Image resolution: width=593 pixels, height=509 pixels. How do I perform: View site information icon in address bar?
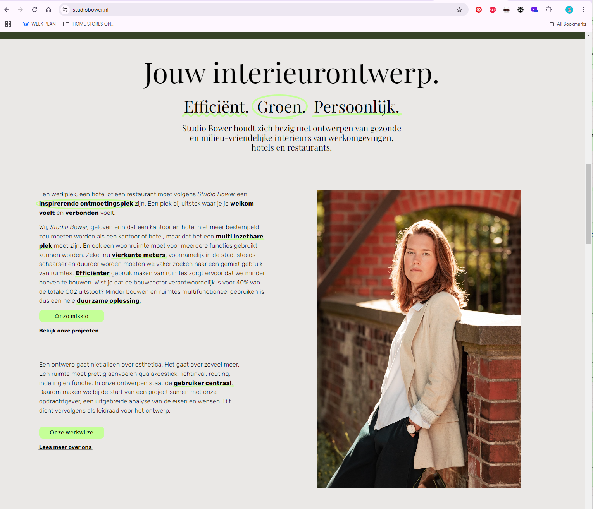[x=65, y=10]
